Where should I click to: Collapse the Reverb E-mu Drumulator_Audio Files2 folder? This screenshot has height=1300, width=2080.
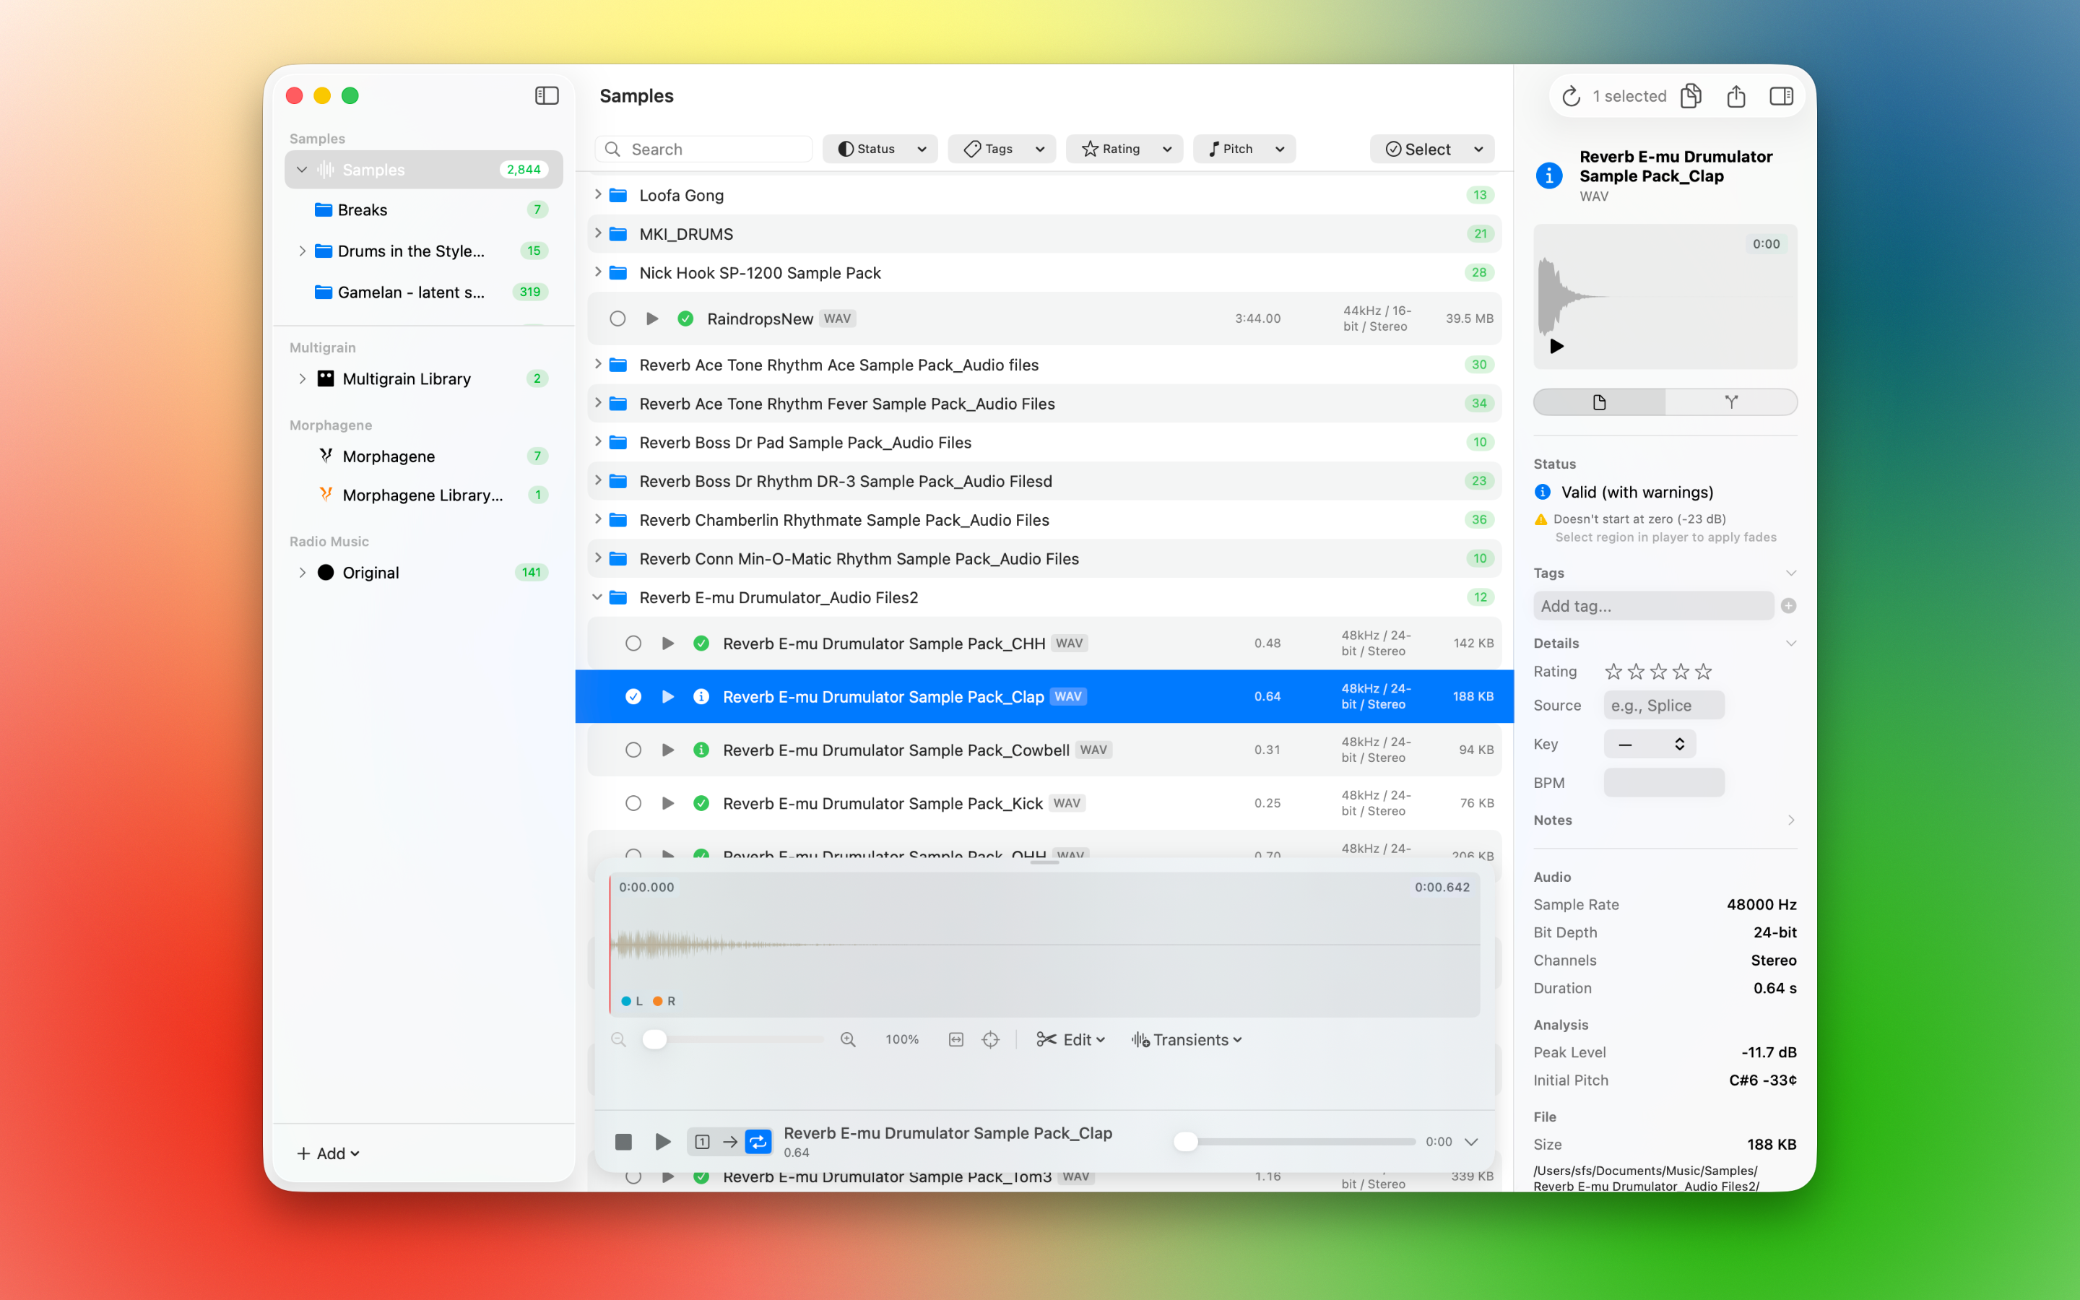[598, 597]
